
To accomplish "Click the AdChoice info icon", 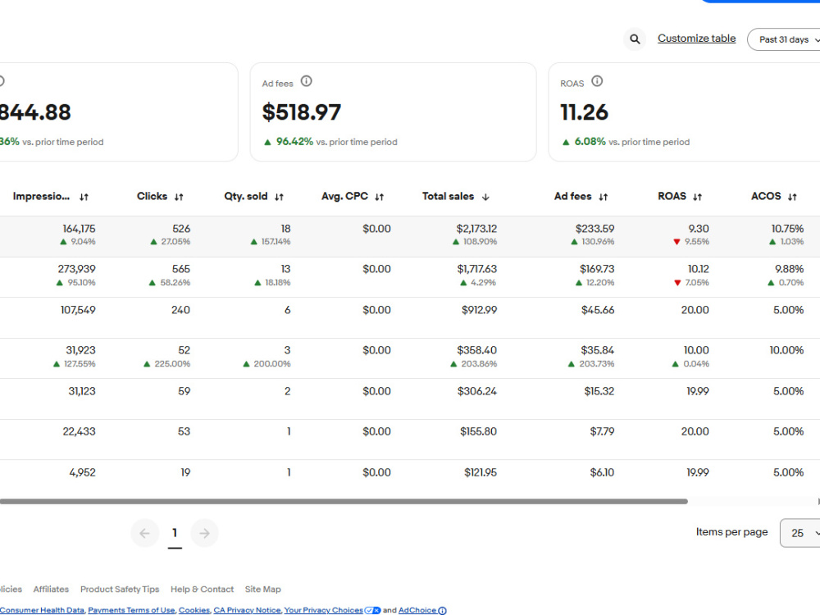I will coord(443,611).
